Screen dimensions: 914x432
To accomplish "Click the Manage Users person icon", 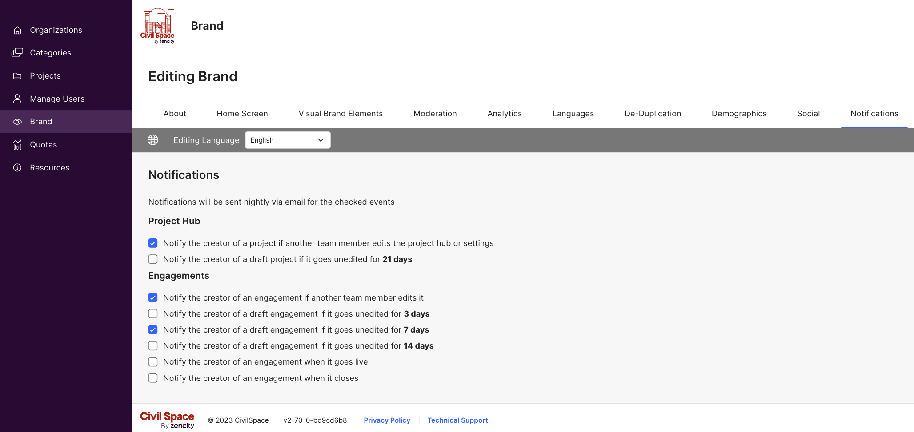I will (17, 99).
